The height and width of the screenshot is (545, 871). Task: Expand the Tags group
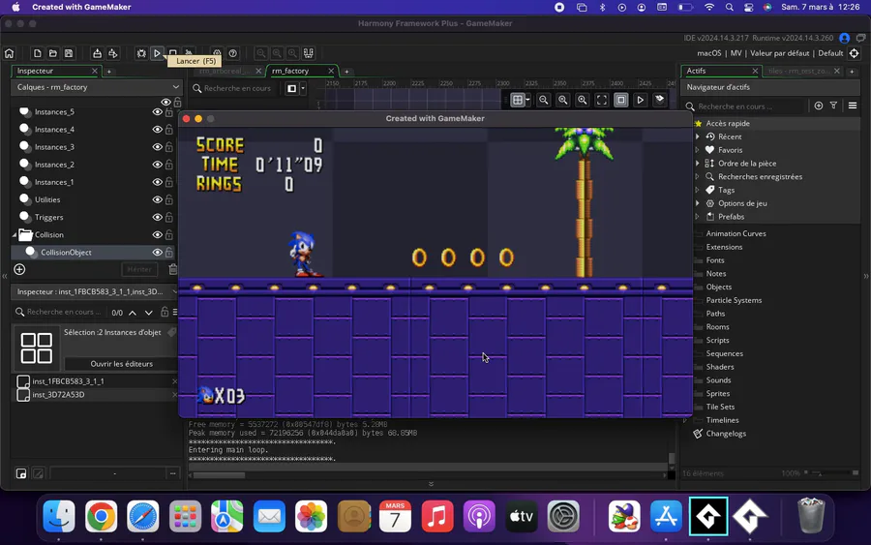[698, 190]
